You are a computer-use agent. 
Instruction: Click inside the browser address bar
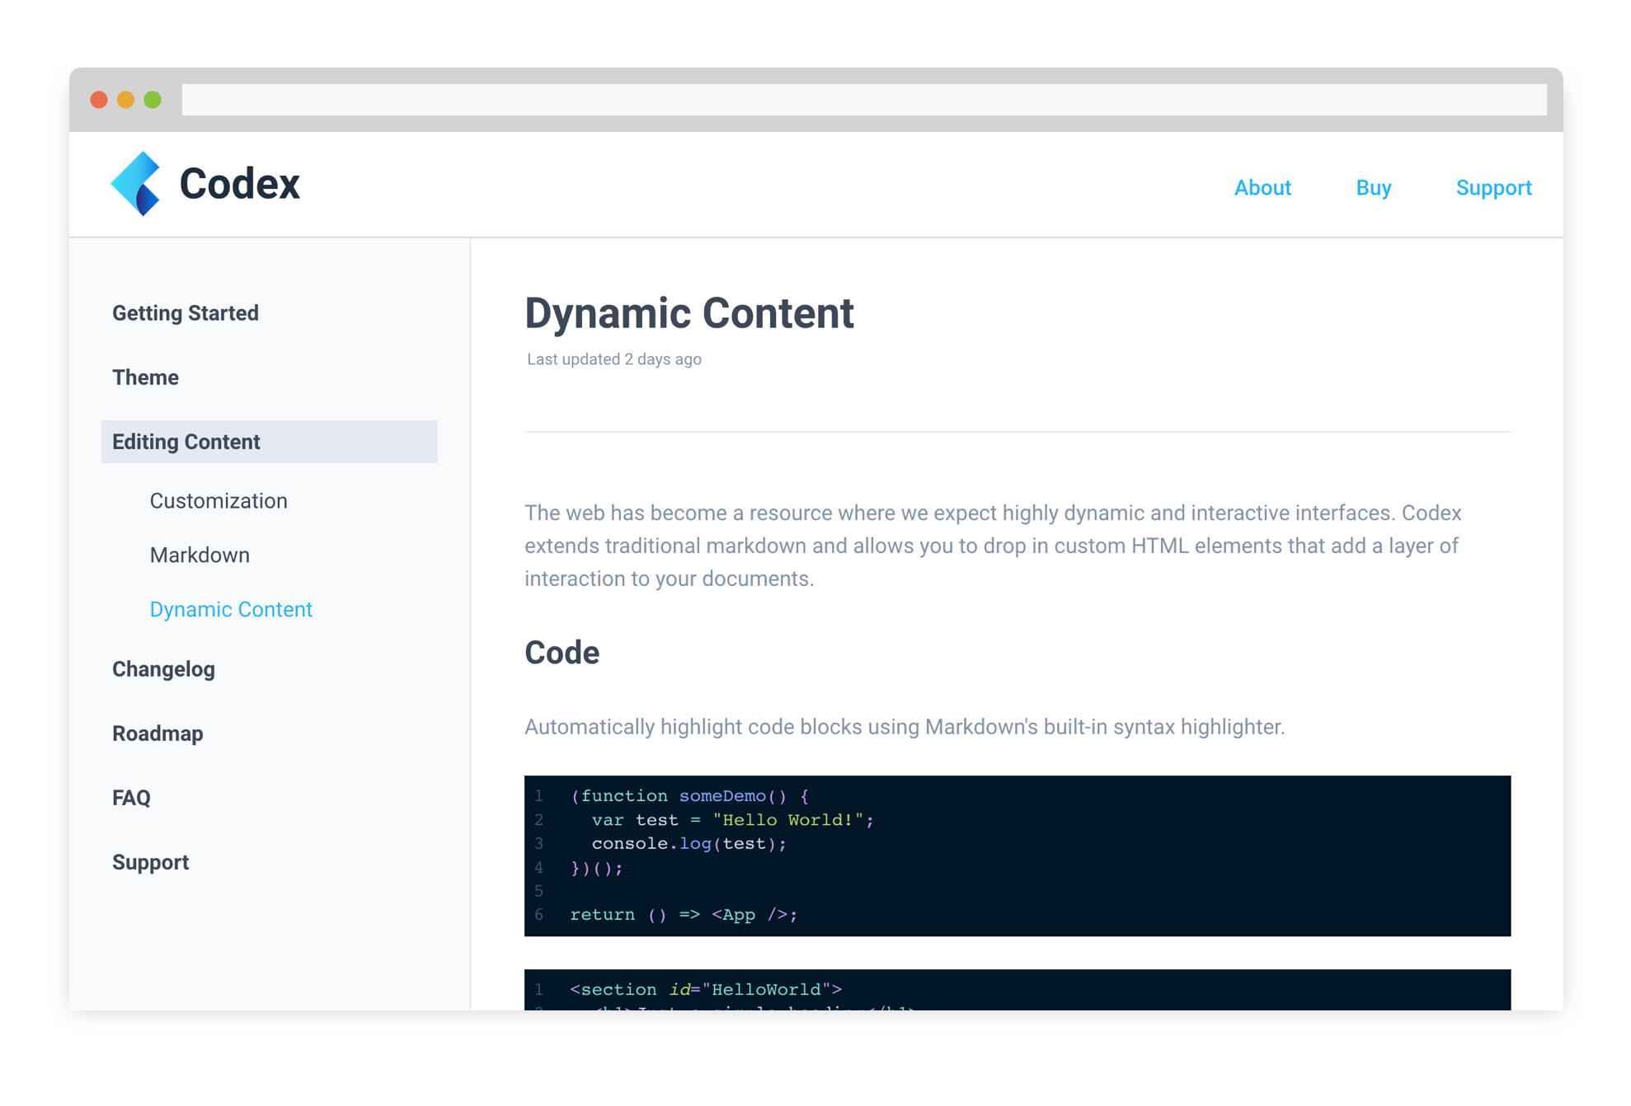pos(825,99)
